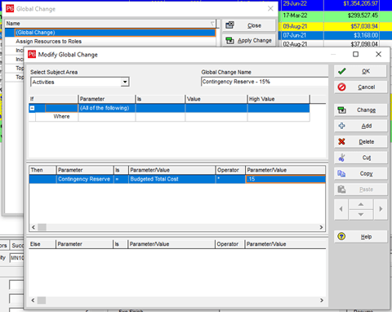Click the Where row cell

pyautogui.click(x=61, y=117)
